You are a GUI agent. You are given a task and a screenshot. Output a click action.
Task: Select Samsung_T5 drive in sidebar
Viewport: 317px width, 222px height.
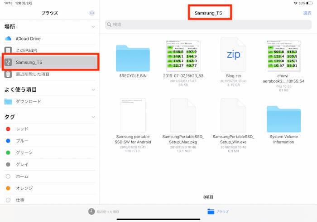[x=51, y=62]
